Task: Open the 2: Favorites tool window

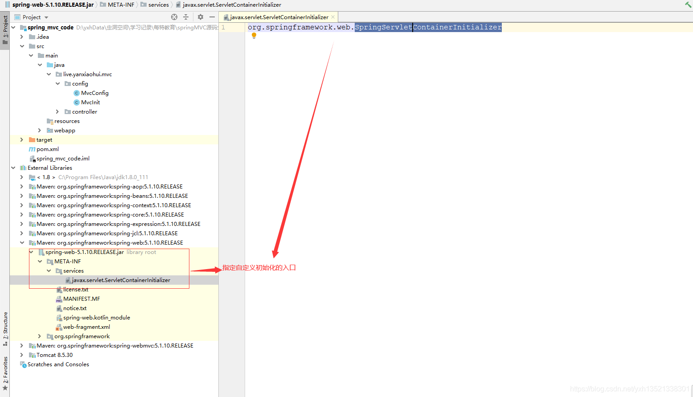Action: 5,368
